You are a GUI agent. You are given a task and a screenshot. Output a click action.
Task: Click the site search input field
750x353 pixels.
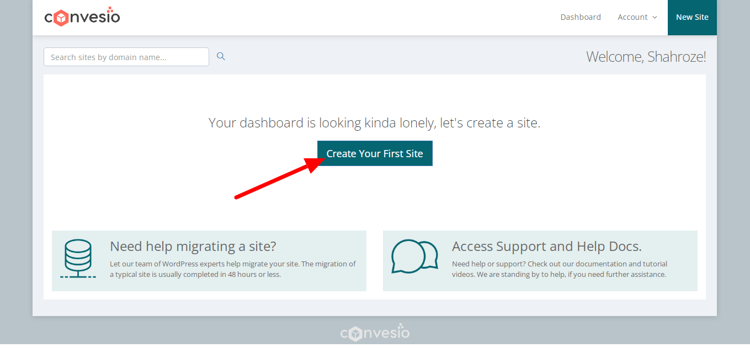126,56
